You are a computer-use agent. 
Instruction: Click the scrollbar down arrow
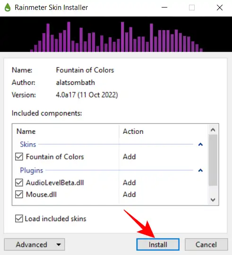point(213,199)
